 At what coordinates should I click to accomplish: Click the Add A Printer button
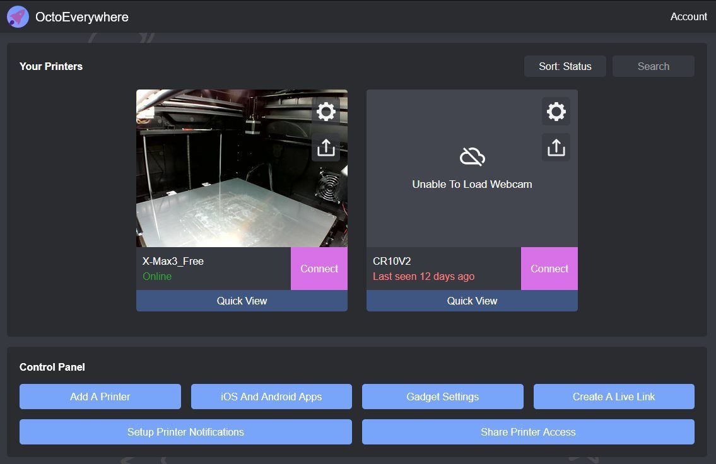point(100,397)
